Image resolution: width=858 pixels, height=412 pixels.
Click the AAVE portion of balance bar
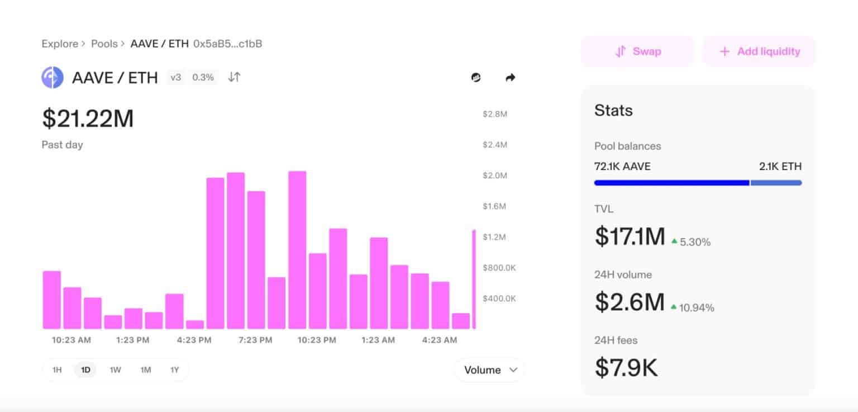(671, 183)
